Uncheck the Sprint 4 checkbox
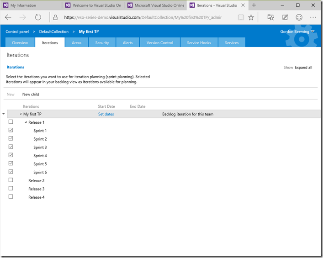Viewport: 323px width, 258px height. (11, 155)
